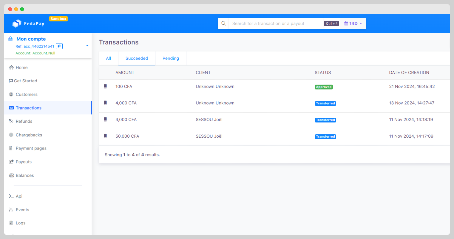
Task: Click the Sandbox mode badge
Action: coord(58,18)
